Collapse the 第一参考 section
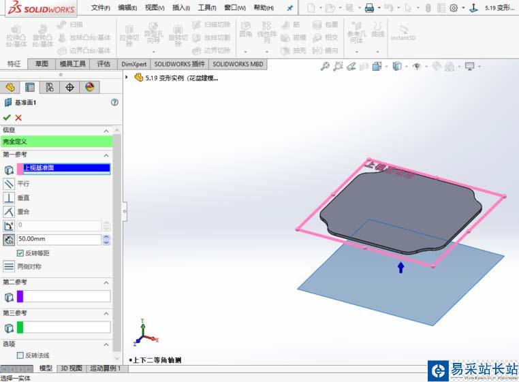The image size is (519, 382). 106,155
